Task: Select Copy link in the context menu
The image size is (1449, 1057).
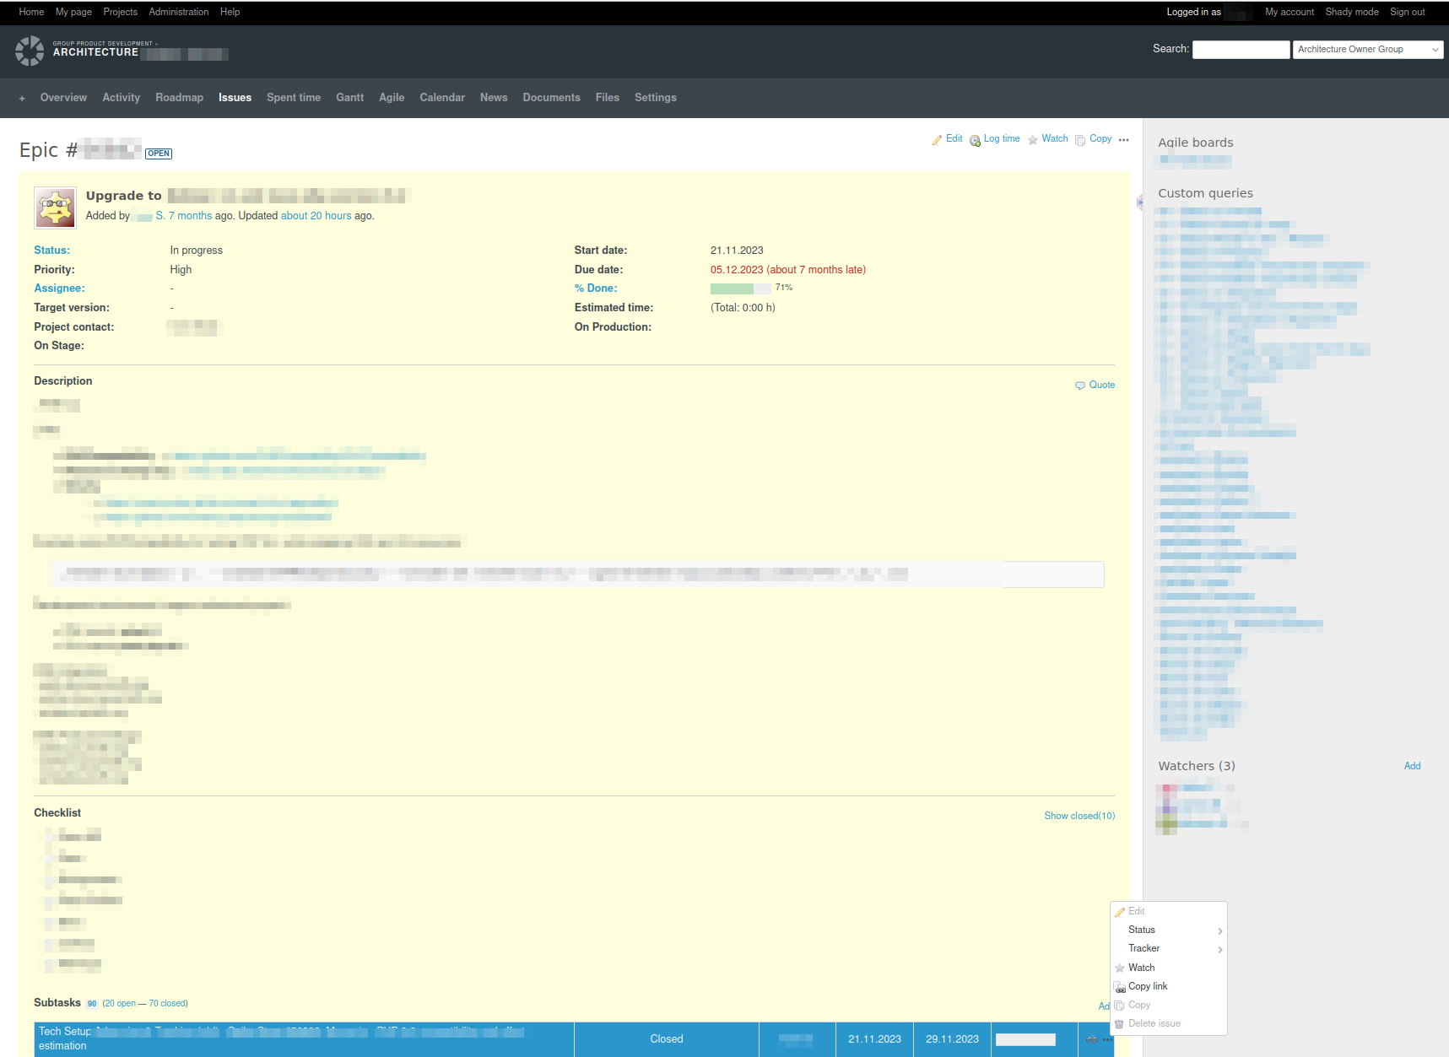Action: click(1148, 987)
